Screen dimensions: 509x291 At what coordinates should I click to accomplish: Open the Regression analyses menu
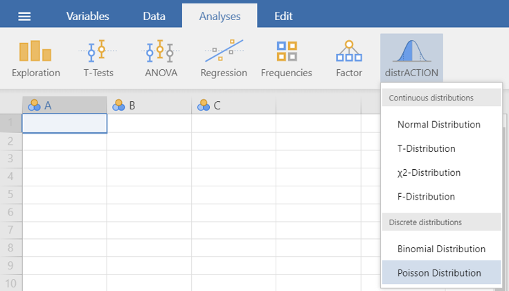click(x=224, y=59)
